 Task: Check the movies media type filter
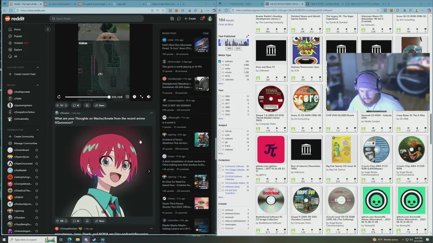[x=220, y=72]
